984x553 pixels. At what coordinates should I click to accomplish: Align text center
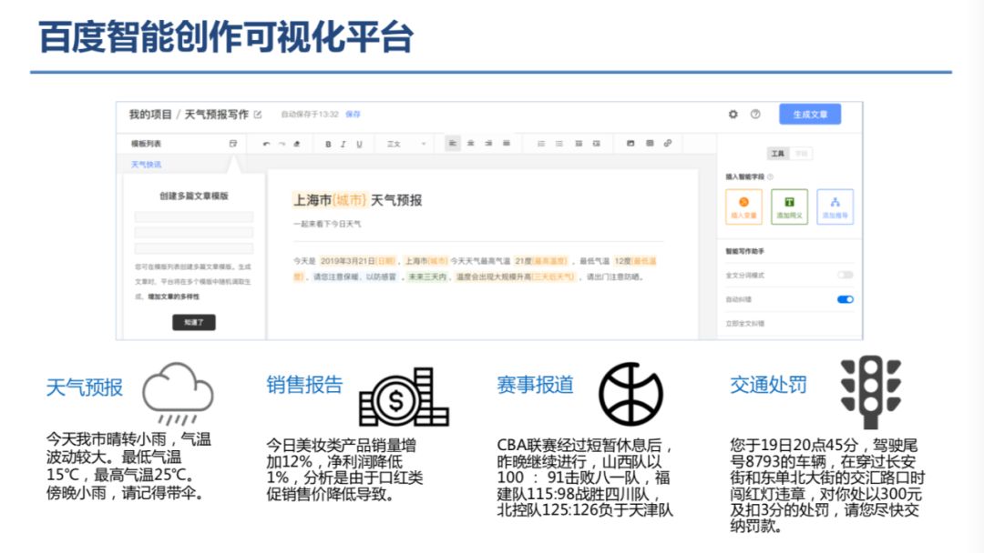point(471,144)
